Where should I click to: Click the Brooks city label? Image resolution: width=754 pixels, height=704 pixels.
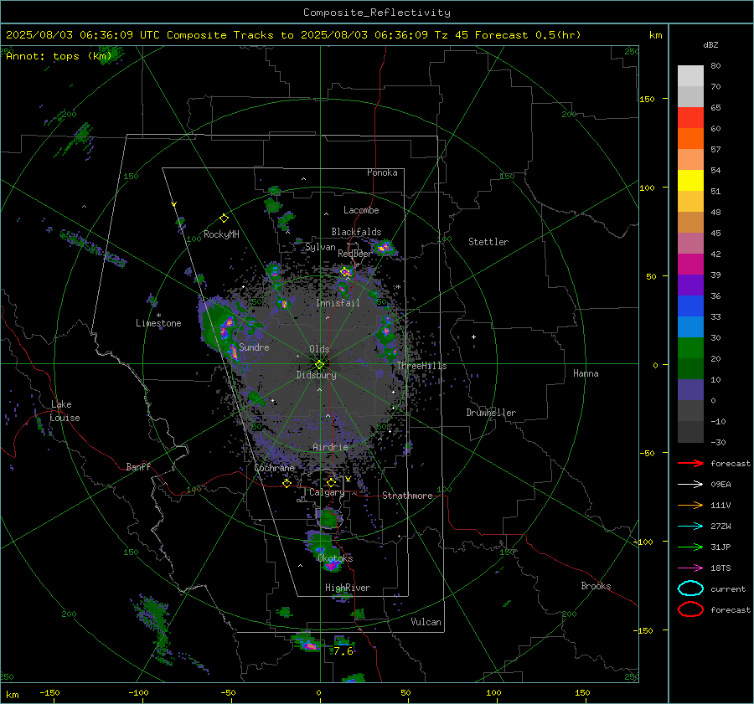coord(596,586)
